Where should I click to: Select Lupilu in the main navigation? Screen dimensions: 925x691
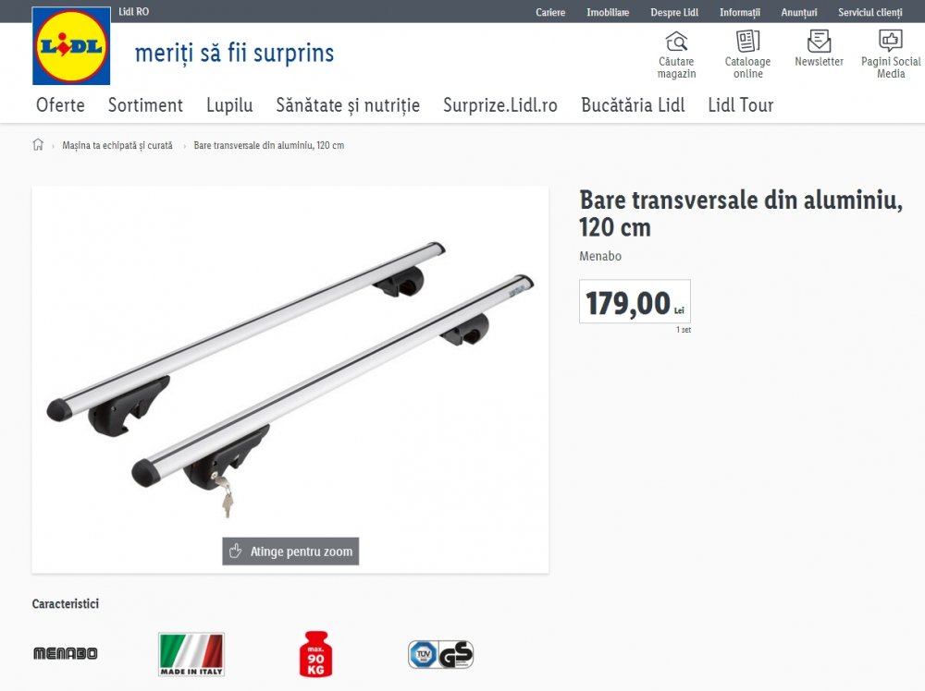[229, 105]
